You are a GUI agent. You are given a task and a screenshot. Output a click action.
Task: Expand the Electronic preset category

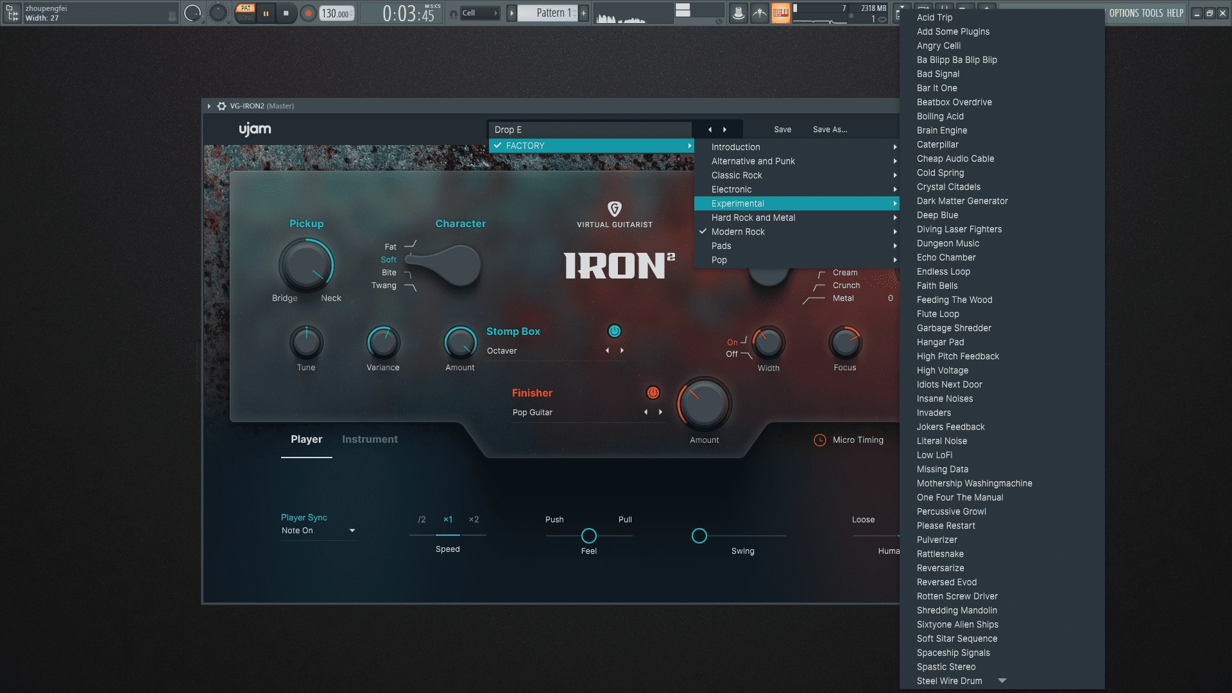click(x=797, y=189)
